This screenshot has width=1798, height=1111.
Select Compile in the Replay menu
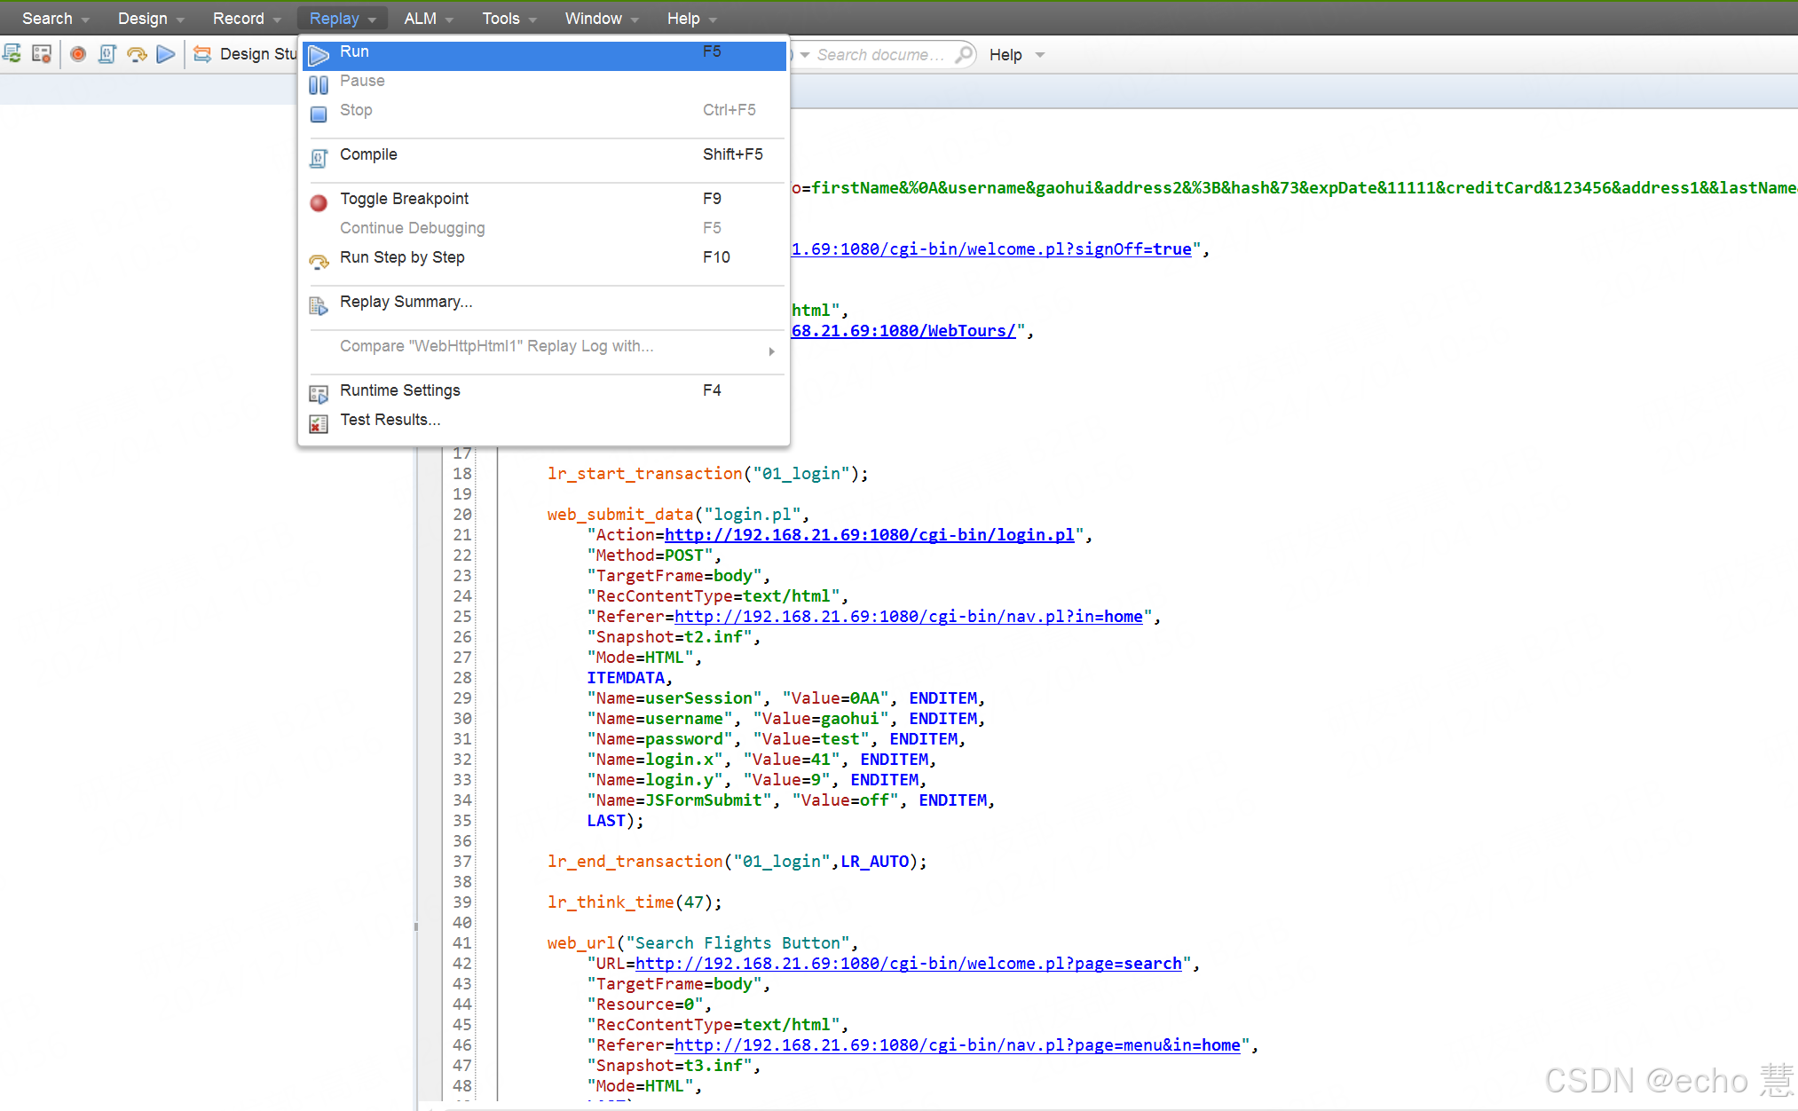(368, 154)
